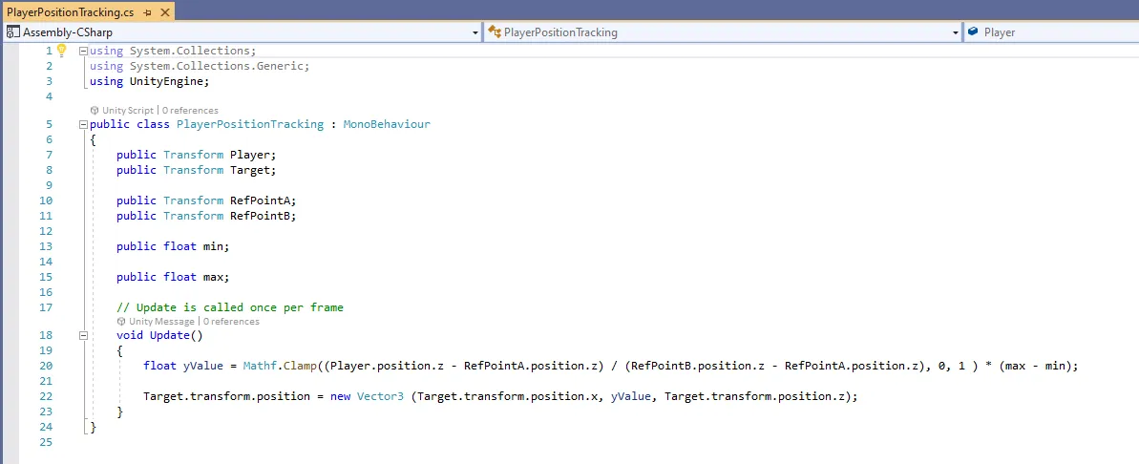This screenshot has height=464, width=1139.
Task: Click the 'public Transform Player;' declaration
Action: pos(196,155)
